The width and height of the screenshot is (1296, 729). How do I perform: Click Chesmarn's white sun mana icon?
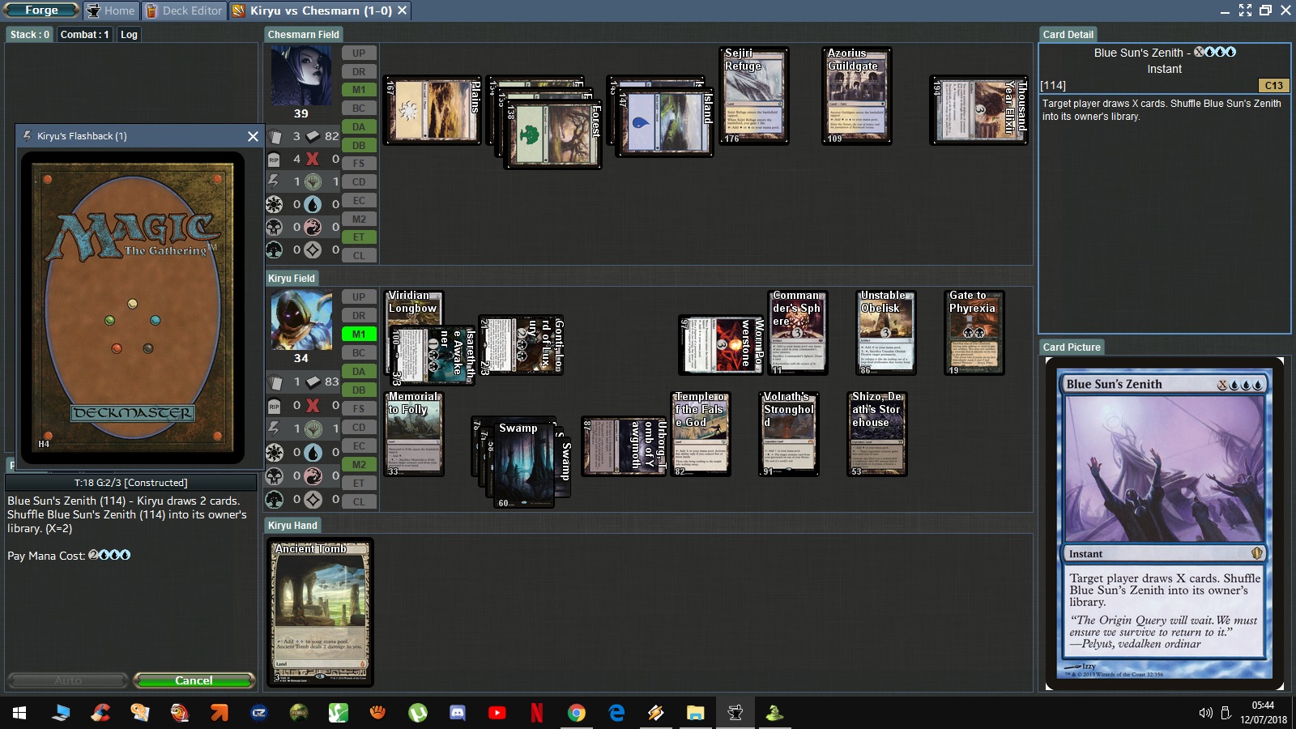[x=275, y=205]
